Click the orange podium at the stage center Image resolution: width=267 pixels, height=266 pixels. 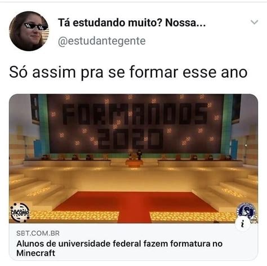pos(133,163)
